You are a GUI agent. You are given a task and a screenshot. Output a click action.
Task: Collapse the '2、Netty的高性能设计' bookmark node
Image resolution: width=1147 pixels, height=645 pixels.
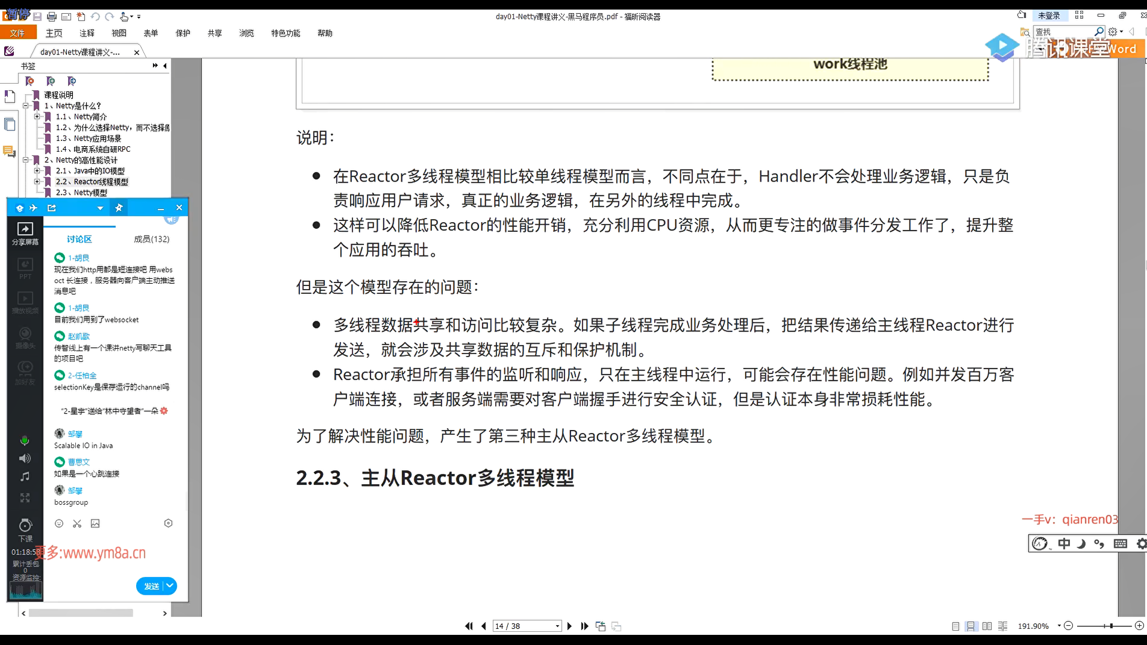coord(26,160)
